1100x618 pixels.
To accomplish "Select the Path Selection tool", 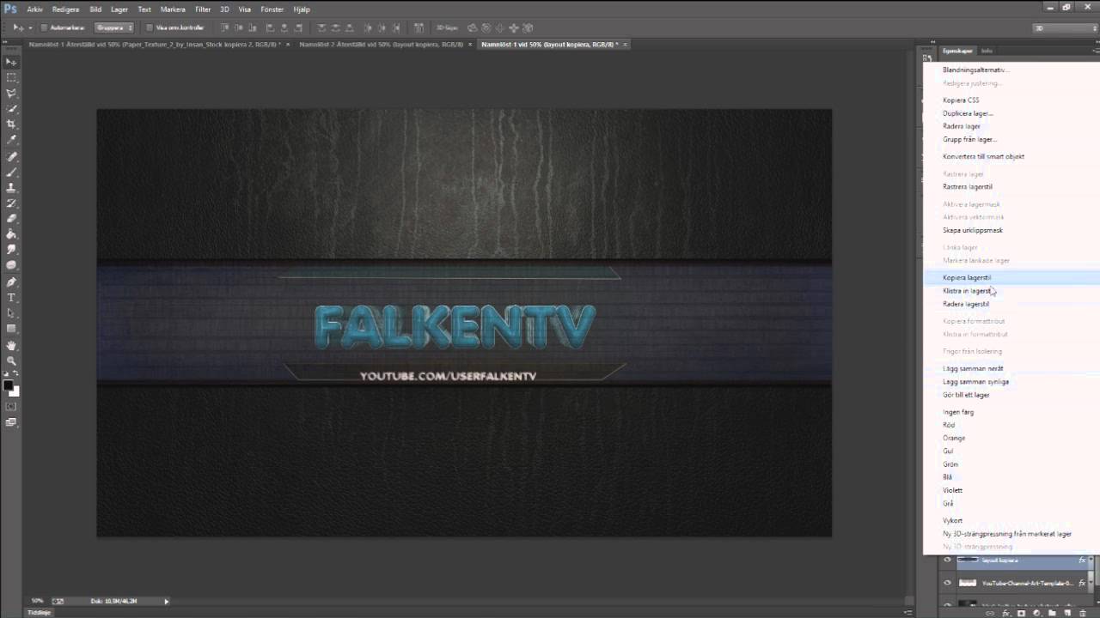I will (11, 313).
